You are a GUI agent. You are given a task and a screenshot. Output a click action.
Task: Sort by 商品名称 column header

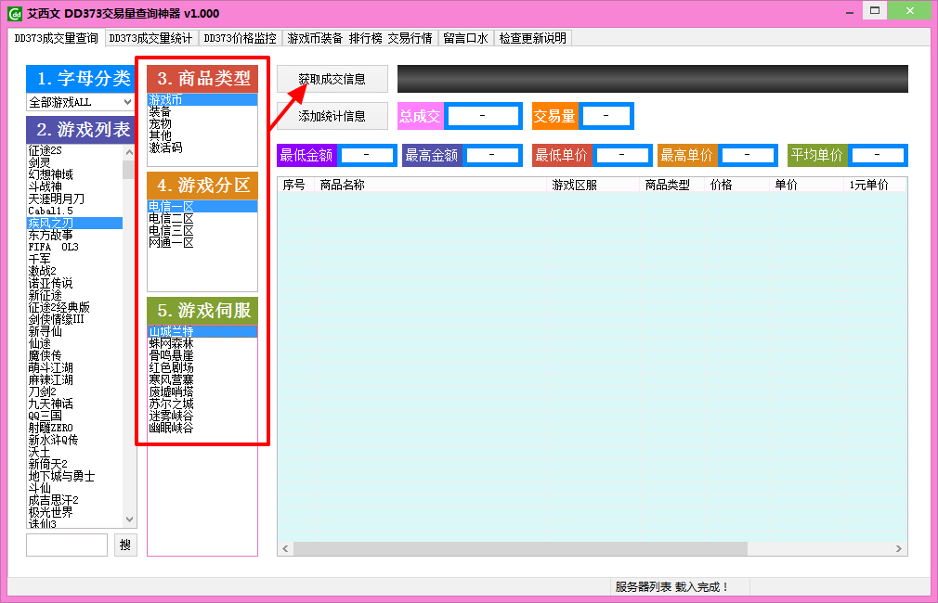[x=342, y=185]
